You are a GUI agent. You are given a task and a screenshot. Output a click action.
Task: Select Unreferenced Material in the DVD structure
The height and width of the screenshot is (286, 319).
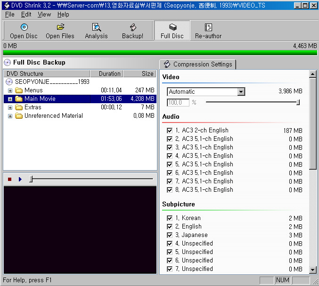(x=53, y=116)
